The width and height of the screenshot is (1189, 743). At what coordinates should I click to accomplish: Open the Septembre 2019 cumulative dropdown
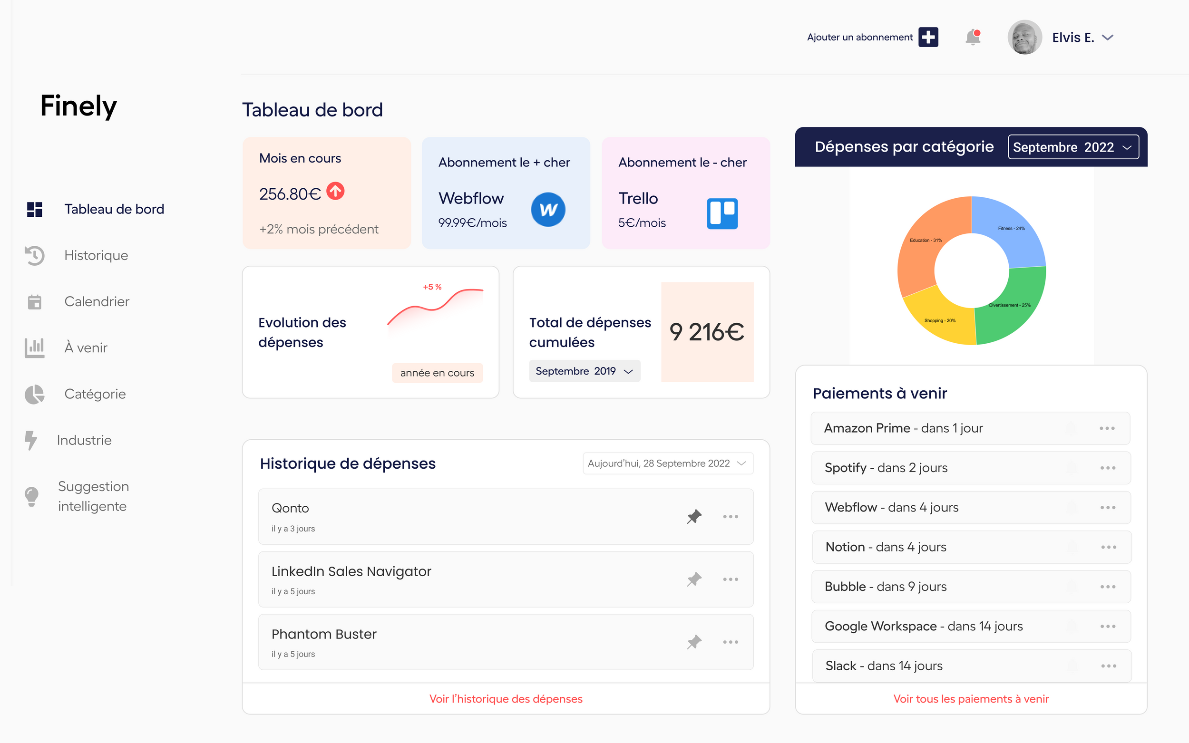point(584,371)
